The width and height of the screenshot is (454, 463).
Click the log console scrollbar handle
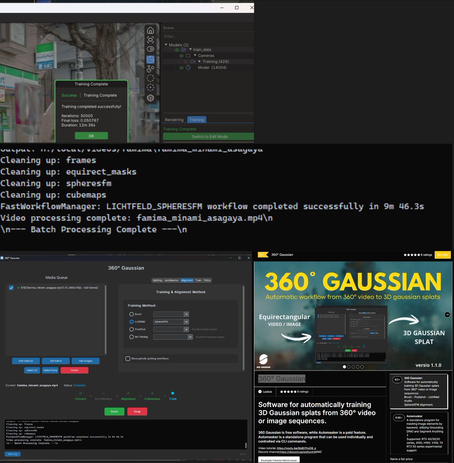[246, 446]
